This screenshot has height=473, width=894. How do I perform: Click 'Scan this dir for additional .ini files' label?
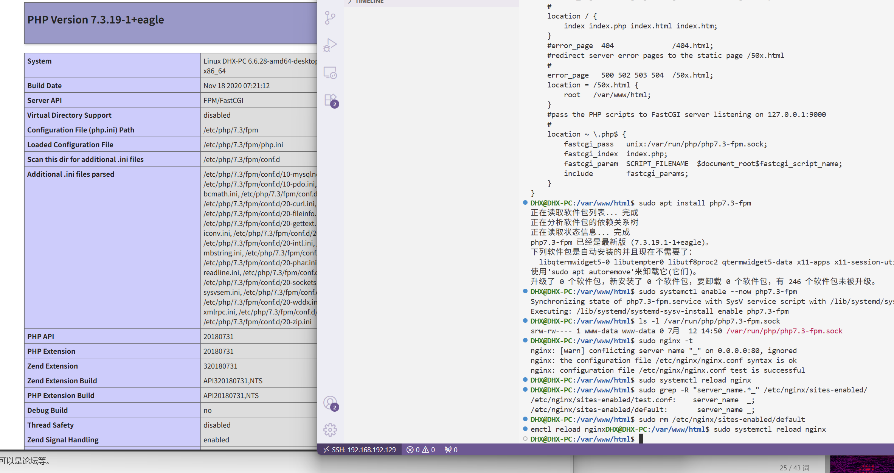click(x=85, y=159)
